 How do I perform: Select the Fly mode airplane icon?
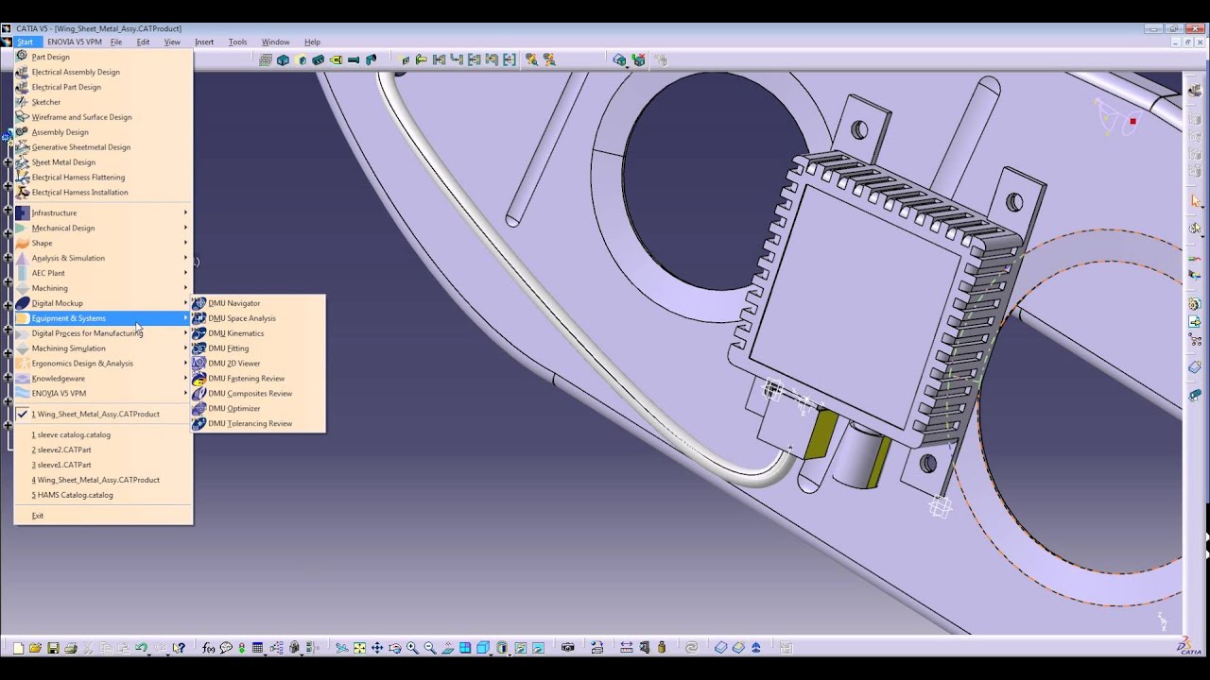[x=341, y=648]
